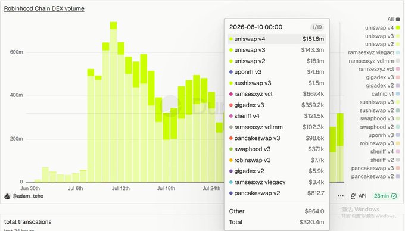
Task: Select the robinswap v3 $7.7k tooltip row
Action: coord(276,160)
